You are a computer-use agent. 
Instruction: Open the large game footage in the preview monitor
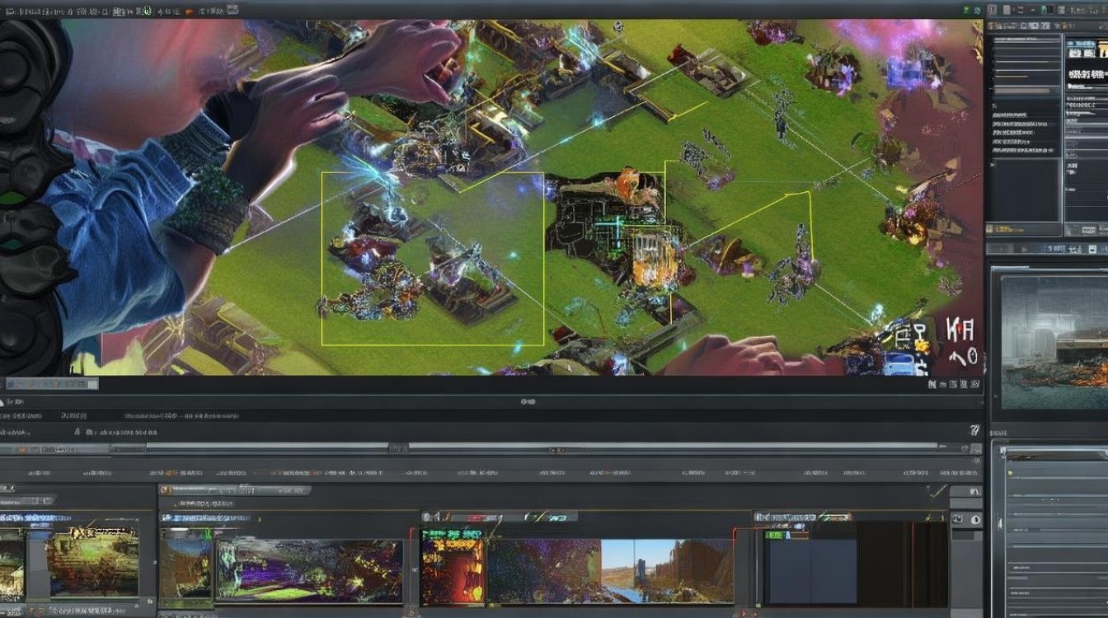(491, 197)
